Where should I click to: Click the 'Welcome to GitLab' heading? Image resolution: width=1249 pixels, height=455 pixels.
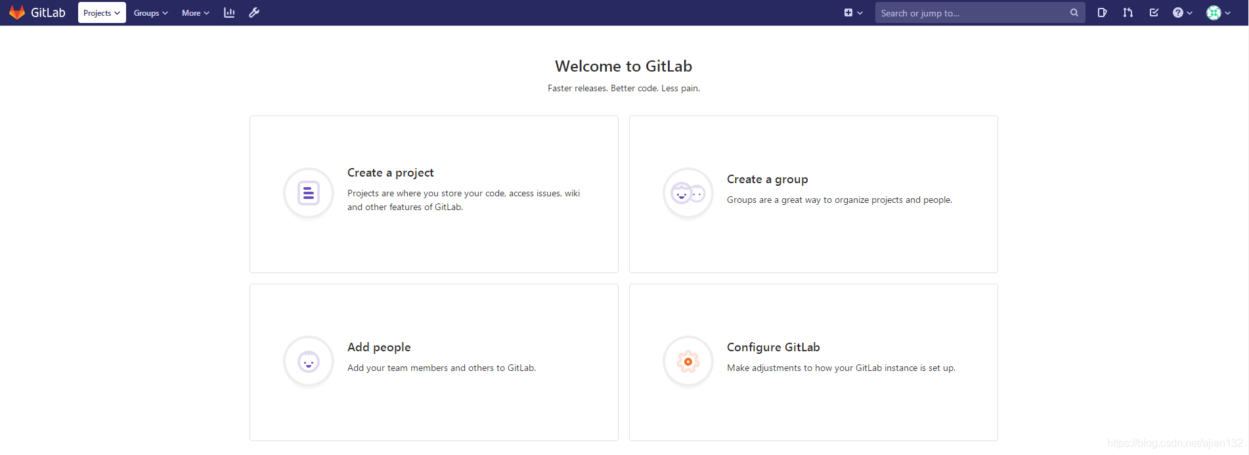click(624, 66)
